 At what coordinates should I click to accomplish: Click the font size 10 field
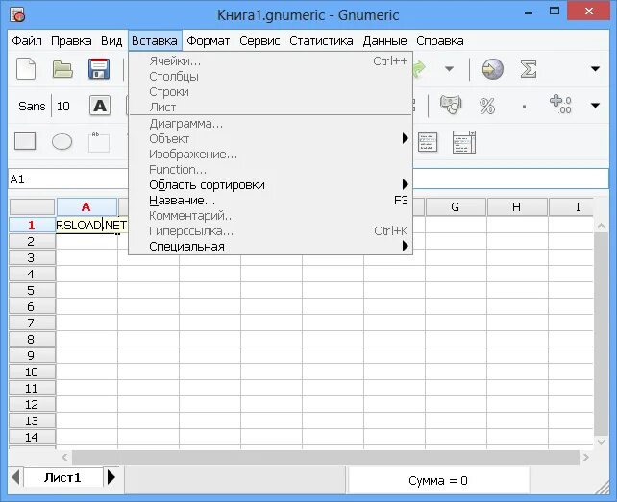tap(63, 107)
